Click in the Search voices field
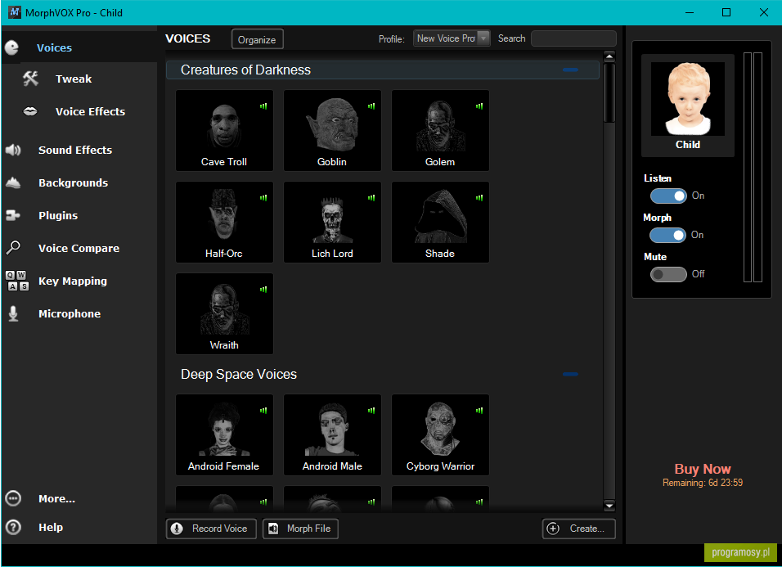 coord(573,38)
